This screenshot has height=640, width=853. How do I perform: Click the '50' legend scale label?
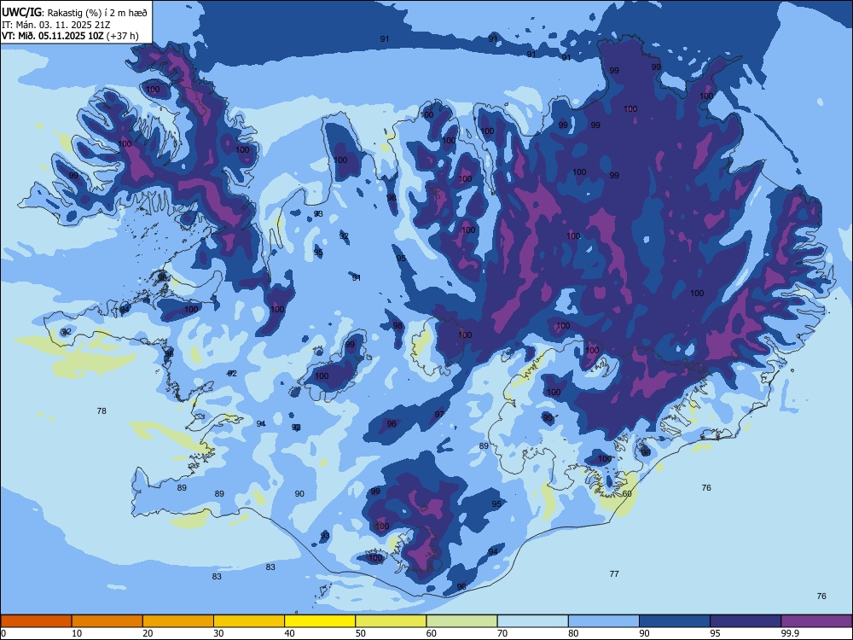[360, 633]
